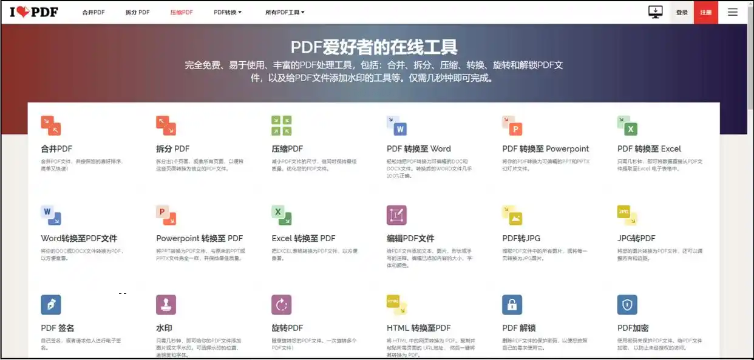754x360 pixels.
Task: Select 压缩PDF in the top navigation bar
Action: pos(182,12)
